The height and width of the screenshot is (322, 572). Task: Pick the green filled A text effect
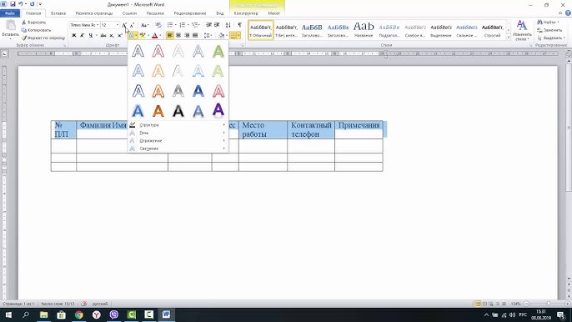tap(218, 51)
